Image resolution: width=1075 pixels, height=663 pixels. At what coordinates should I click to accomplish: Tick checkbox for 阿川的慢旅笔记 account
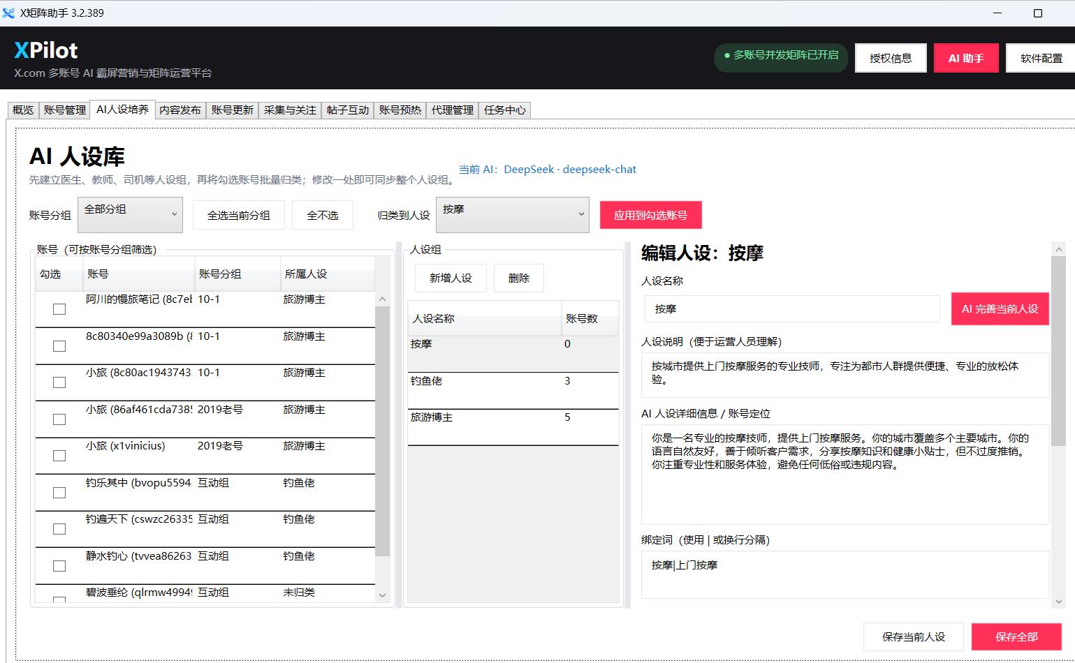coord(59,309)
